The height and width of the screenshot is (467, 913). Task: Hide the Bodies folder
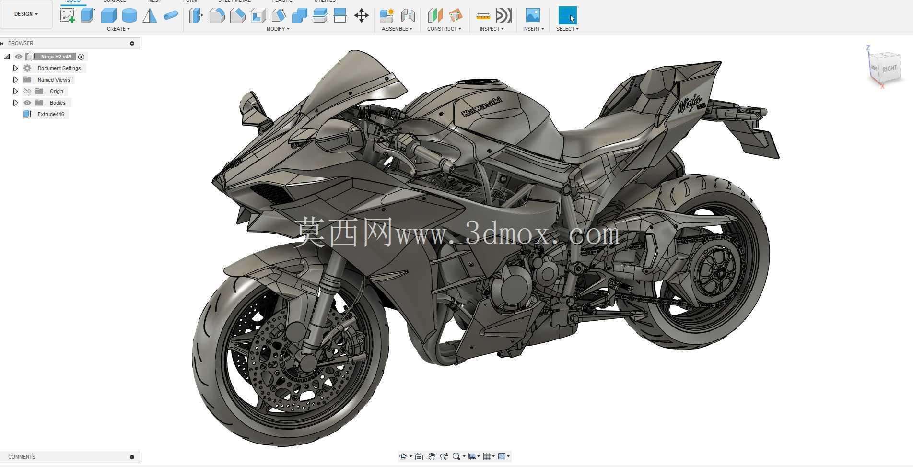(27, 103)
